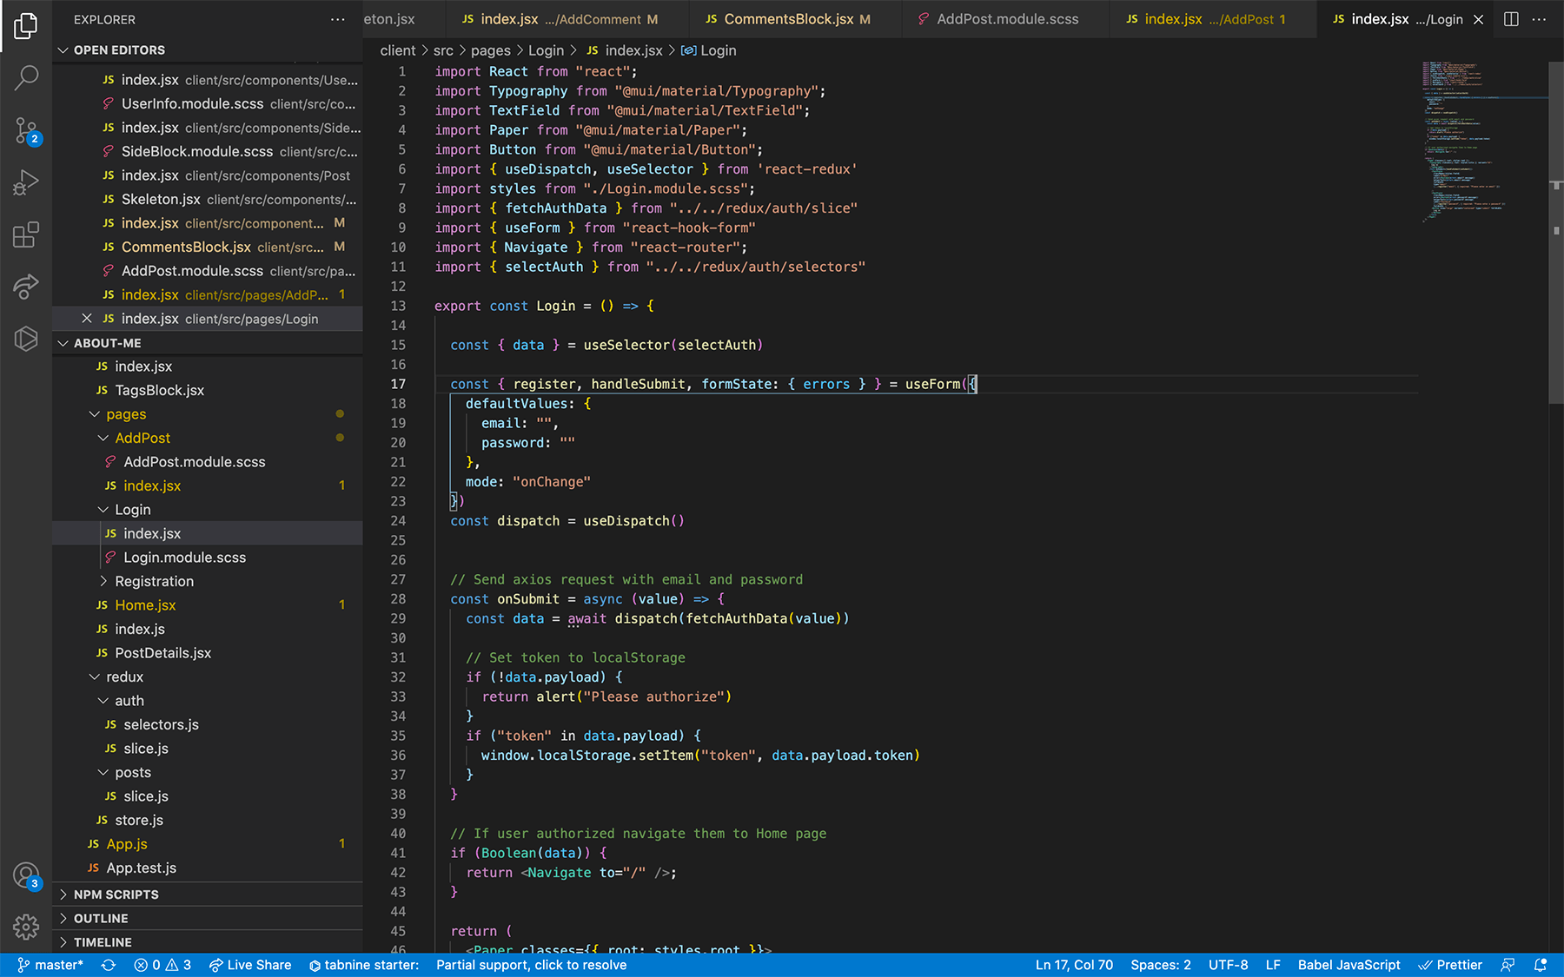
Task: Change indentation Spaces: 2
Action: (x=1161, y=965)
